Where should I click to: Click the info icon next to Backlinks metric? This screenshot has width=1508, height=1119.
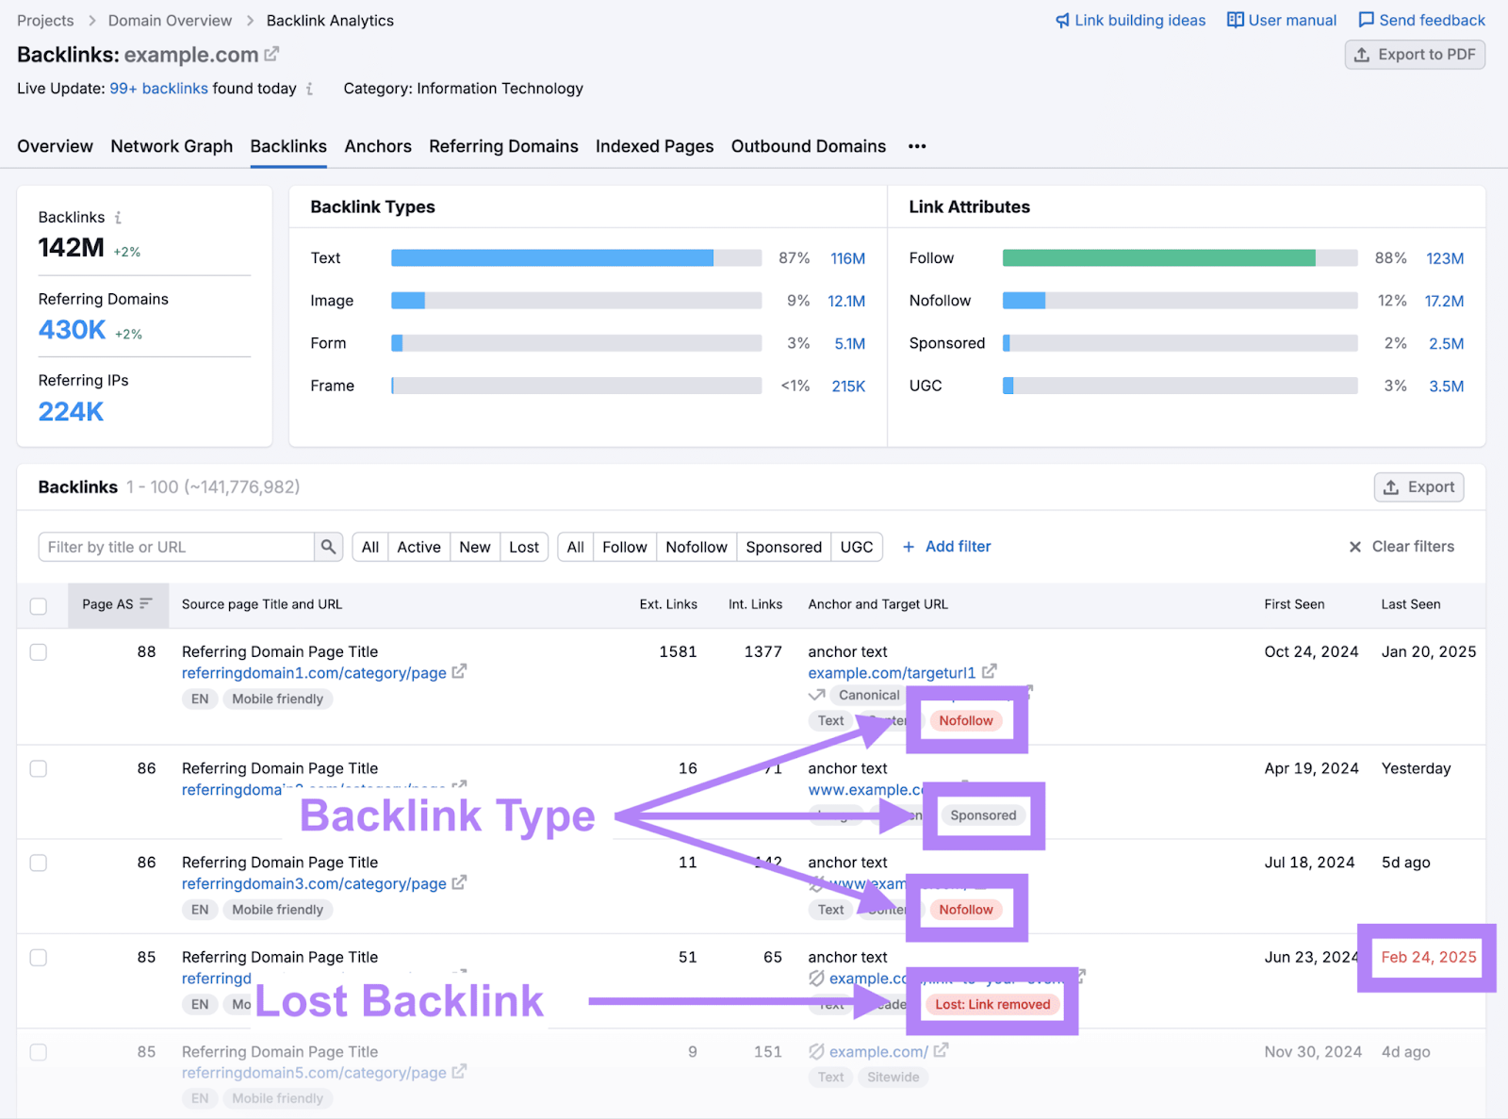118,217
